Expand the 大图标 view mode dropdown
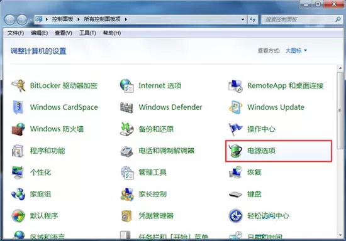 [296, 51]
